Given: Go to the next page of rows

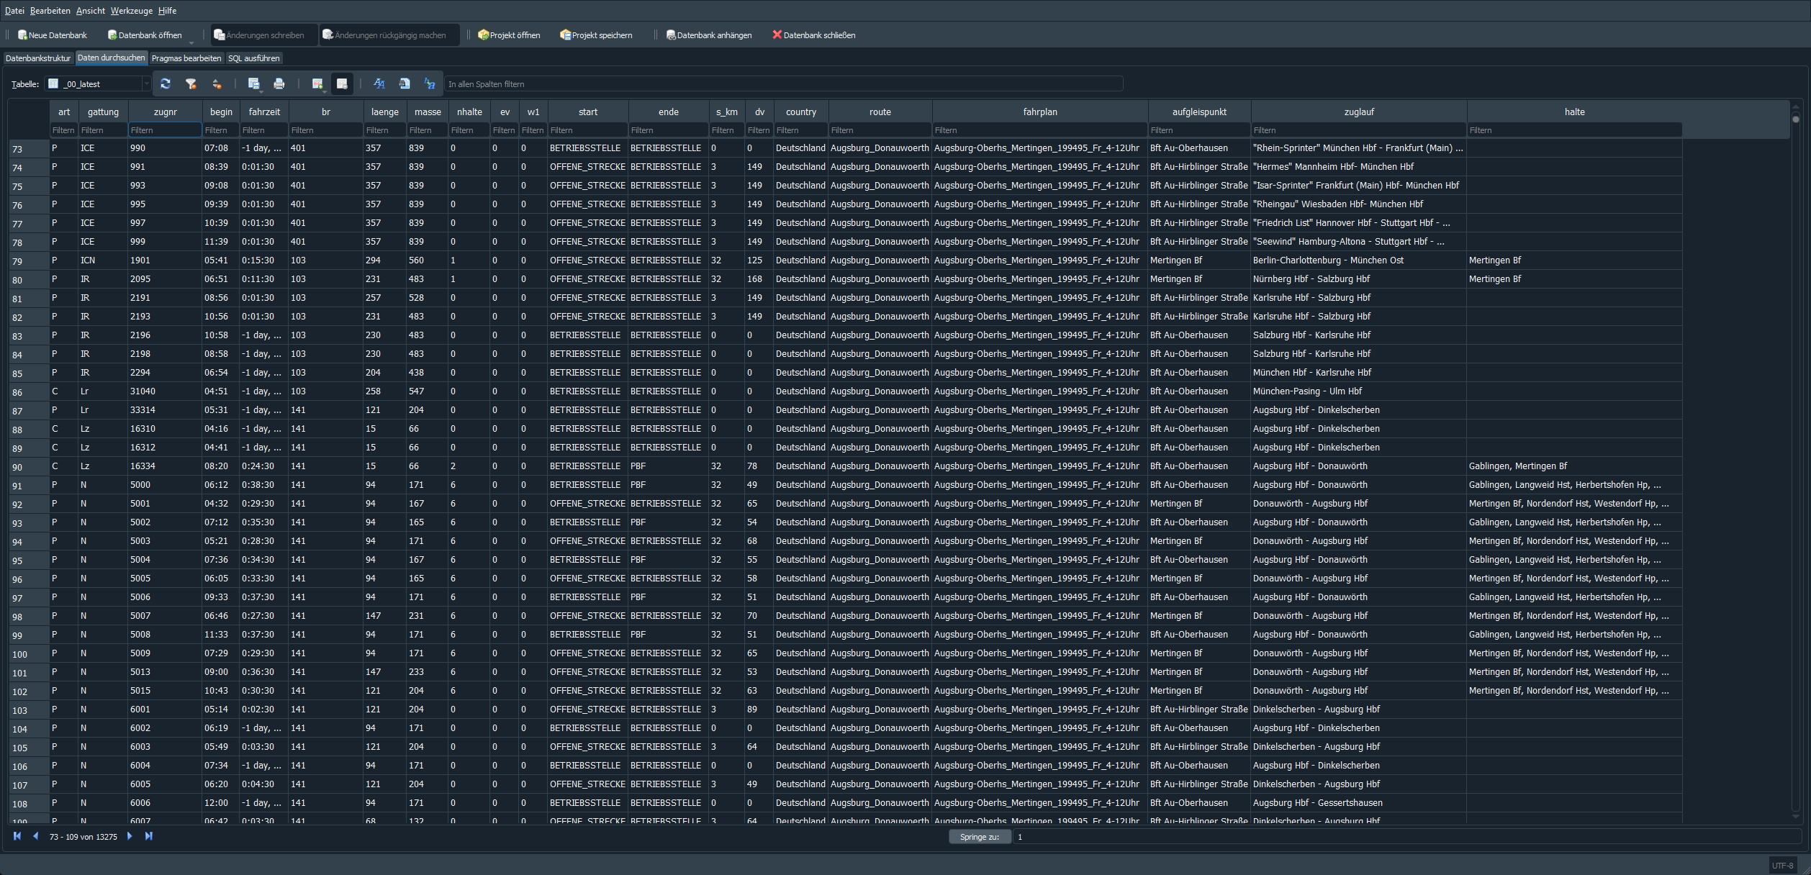Looking at the screenshot, I should (x=130, y=836).
